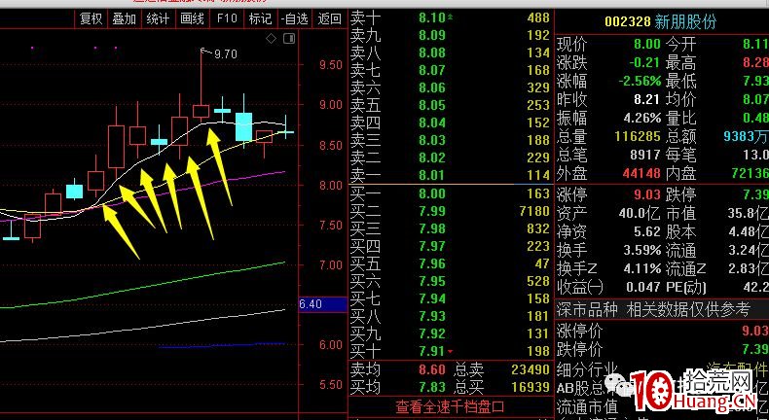769x420 pixels.
Task: Open 查看全速千档盘口 link
Action: pos(450,406)
